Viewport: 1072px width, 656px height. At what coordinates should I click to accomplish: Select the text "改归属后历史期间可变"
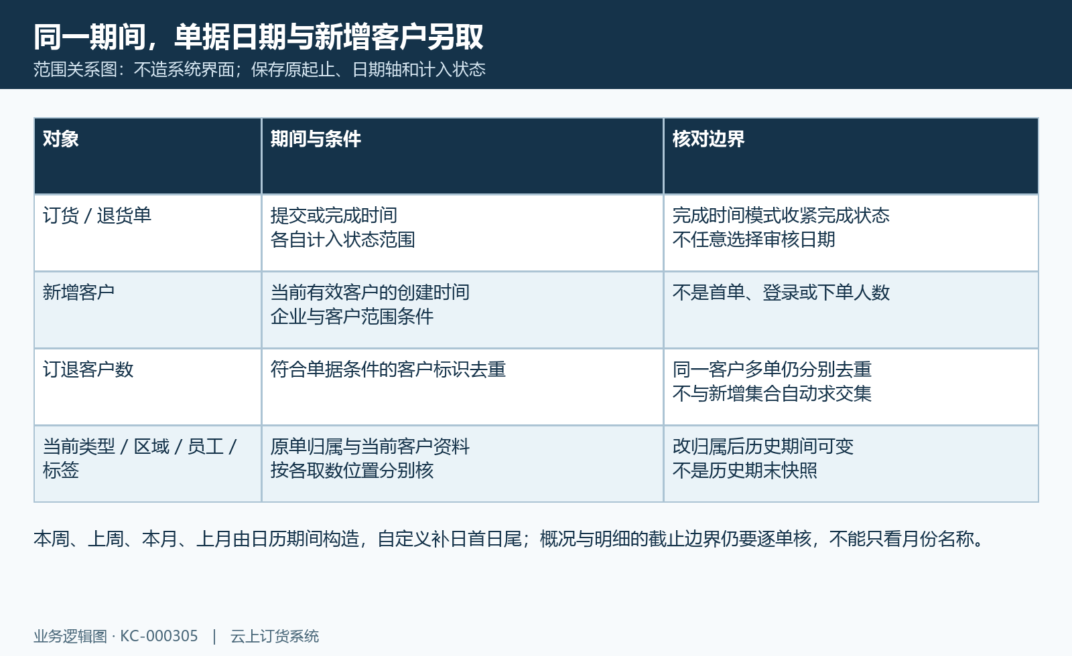(763, 446)
